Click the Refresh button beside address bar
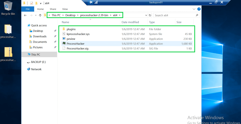 point(150,15)
